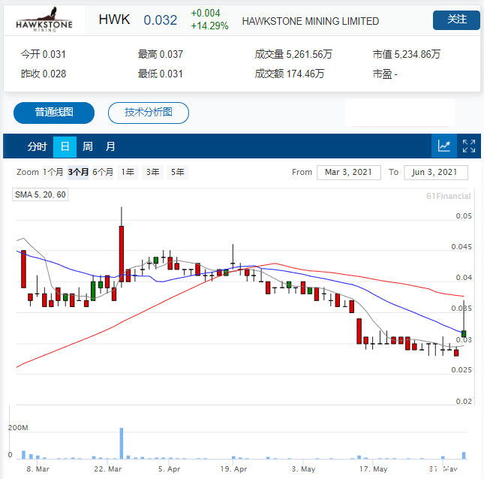
Task: Click the price value 0.032
Action: (160, 20)
